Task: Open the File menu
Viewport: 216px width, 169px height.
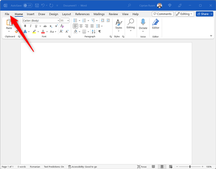Action: 7,14
